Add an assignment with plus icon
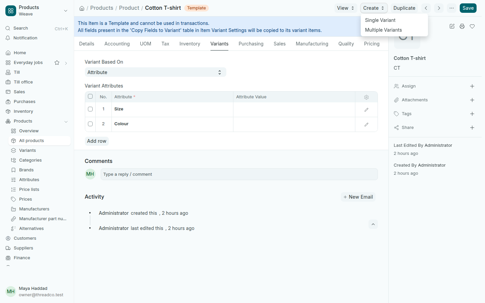The width and height of the screenshot is (485, 303). 472,86
